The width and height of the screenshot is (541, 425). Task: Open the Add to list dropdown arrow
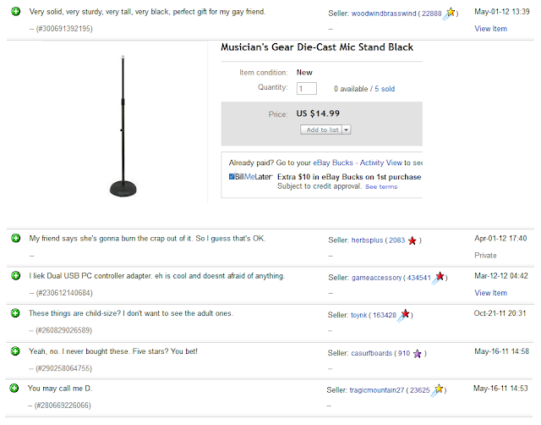point(347,130)
